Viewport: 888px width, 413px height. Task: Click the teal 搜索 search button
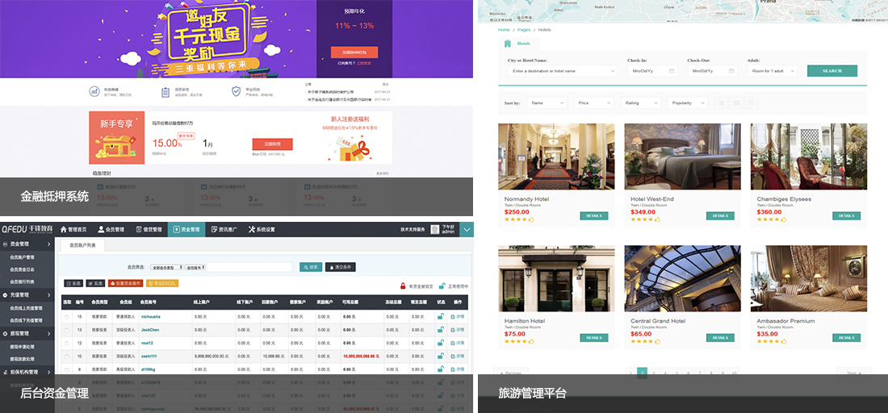click(311, 267)
